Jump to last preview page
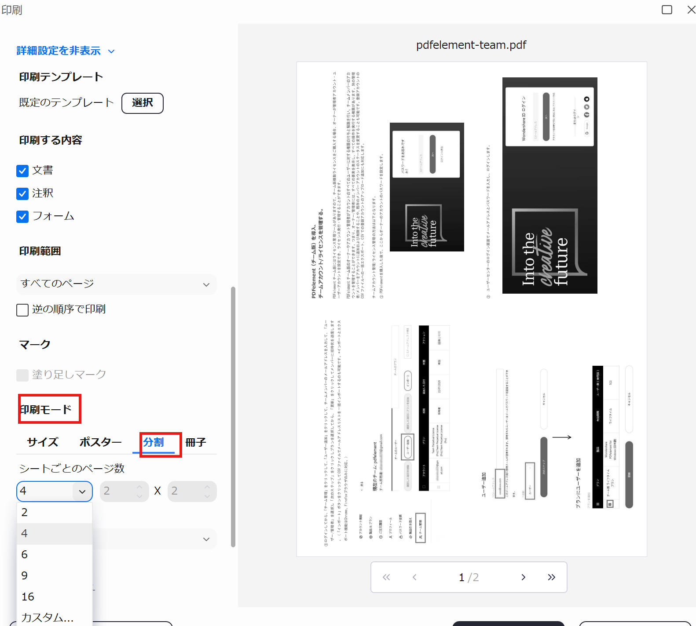The image size is (696, 626). coord(551,577)
